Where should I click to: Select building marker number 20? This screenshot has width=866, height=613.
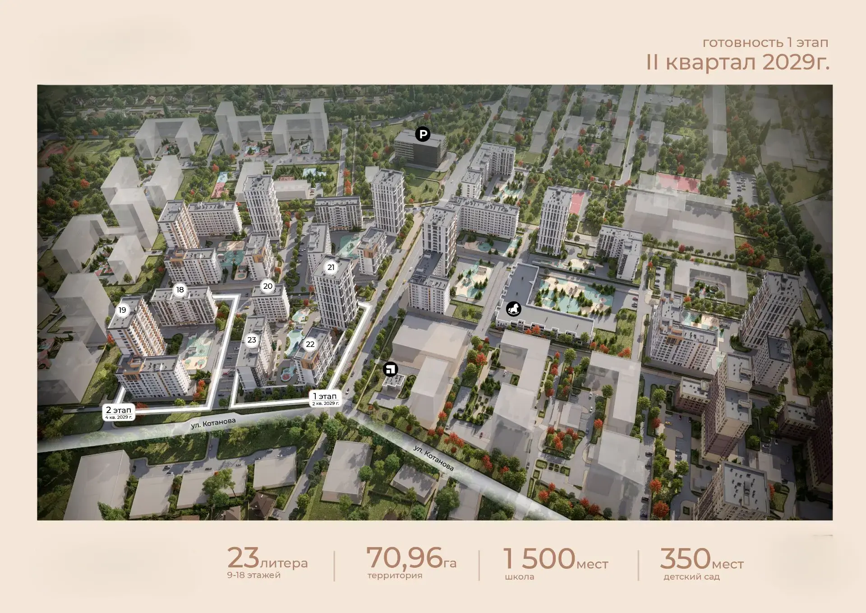click(268, 286)
